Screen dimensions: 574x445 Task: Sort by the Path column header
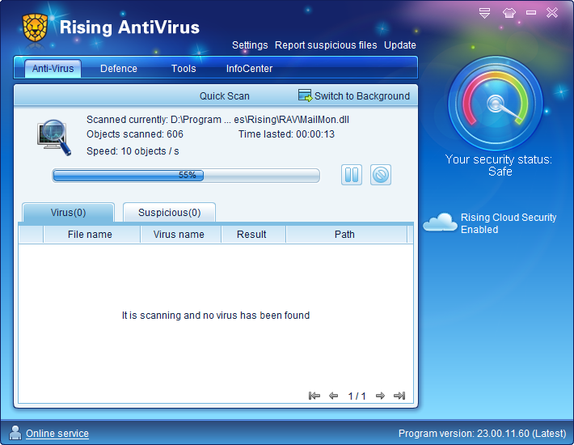click(x=346, y=235)
